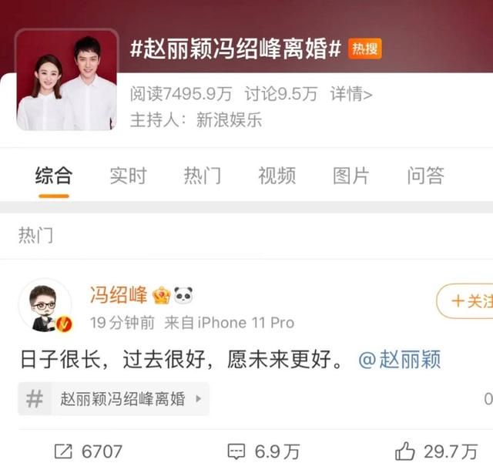
Task: Open the comments speech bubble icon
Action: 236,451
